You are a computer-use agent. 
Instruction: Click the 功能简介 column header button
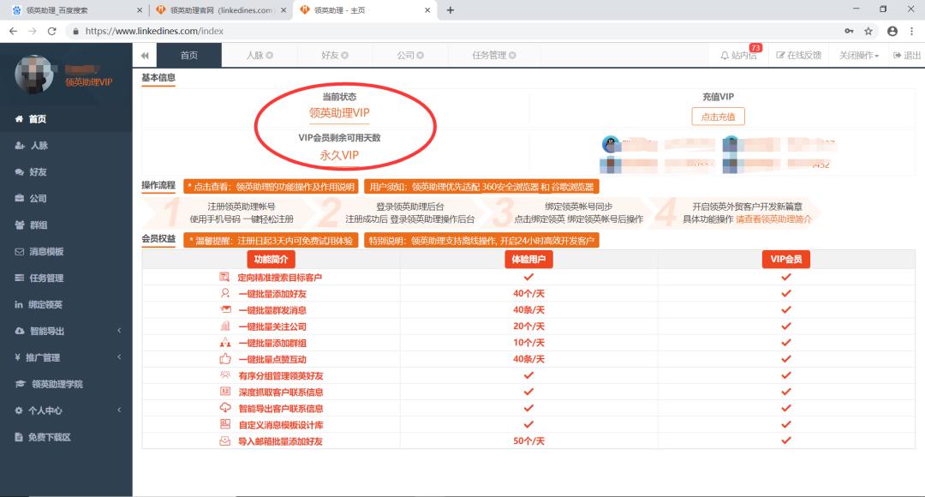(x=271, y=259)
